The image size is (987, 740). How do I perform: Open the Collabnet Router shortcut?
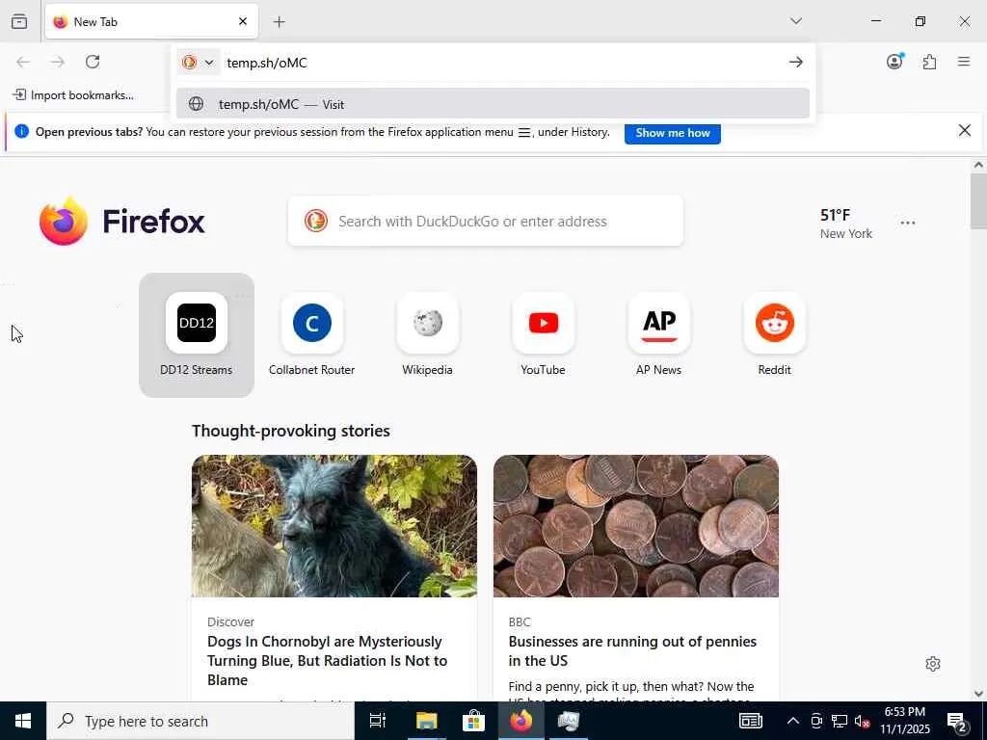pyautogui.click(x=311, y=334)
